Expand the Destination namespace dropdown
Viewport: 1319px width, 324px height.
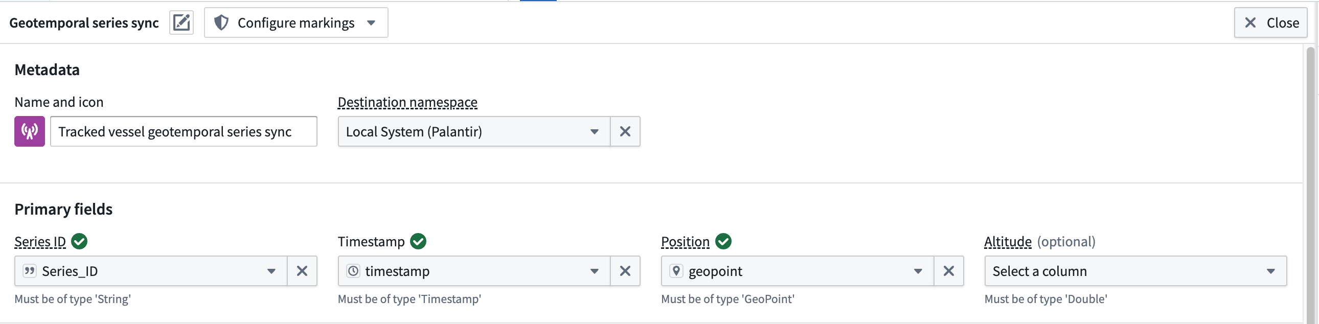[473, 131]
